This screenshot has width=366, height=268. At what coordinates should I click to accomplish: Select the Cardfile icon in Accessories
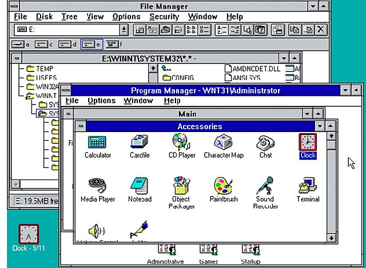tap(140, 142)
